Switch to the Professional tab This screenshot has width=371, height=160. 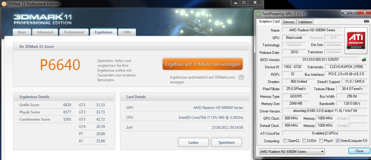coord(74,32)
